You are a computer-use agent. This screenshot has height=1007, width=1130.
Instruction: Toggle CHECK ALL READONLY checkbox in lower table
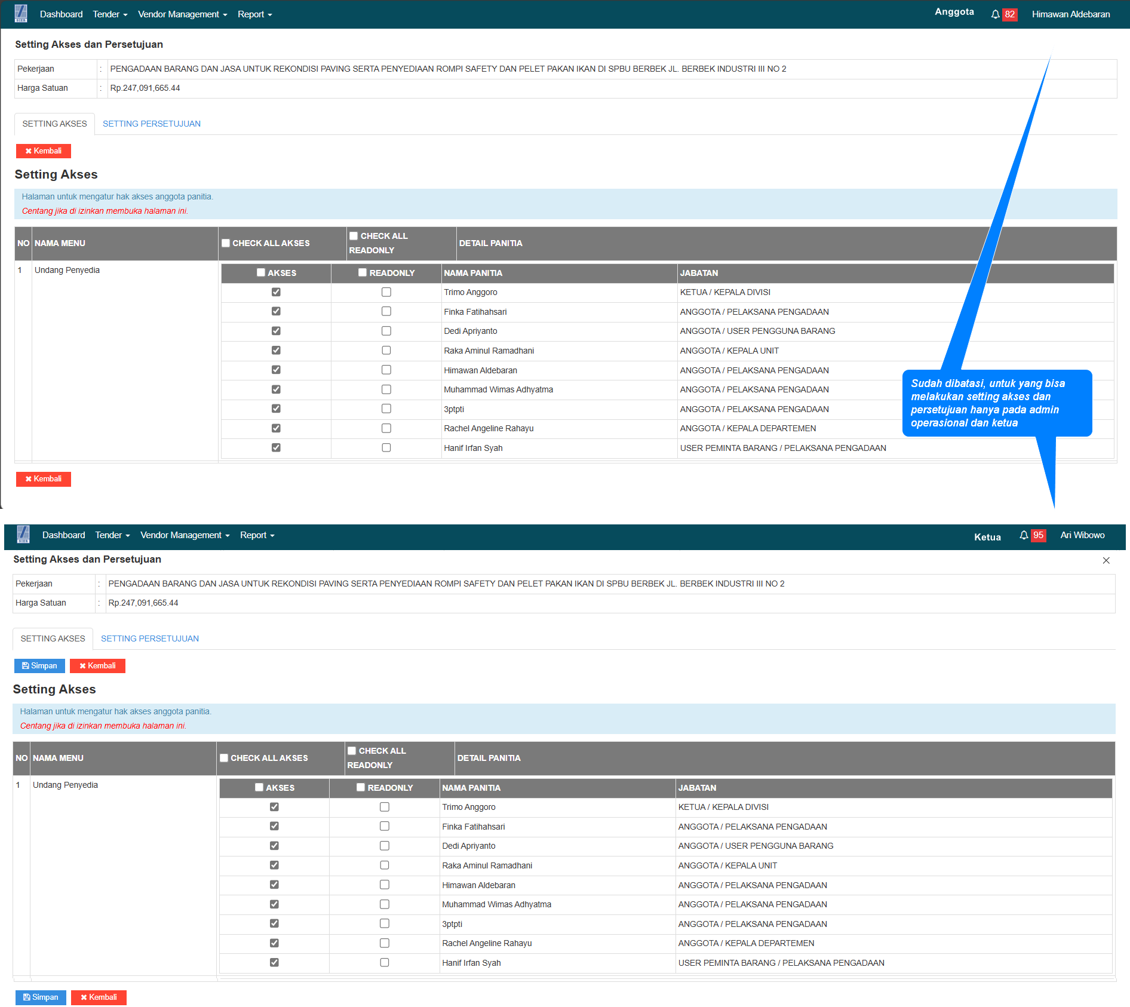352,751
